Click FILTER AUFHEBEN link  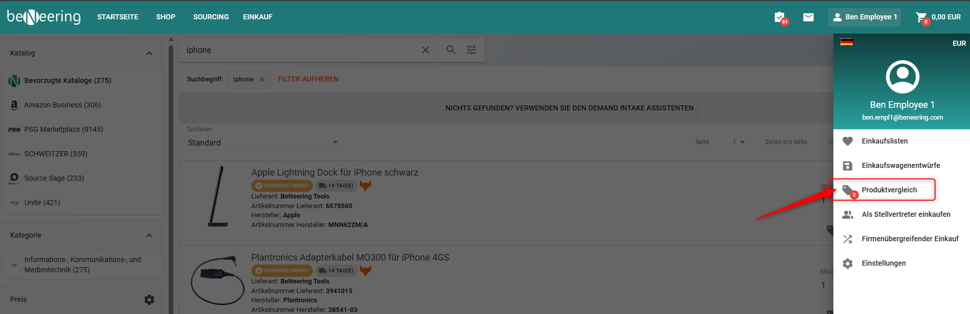click(308, 79)
